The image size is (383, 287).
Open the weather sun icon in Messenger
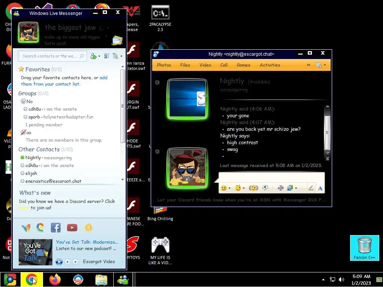(88, 228)
